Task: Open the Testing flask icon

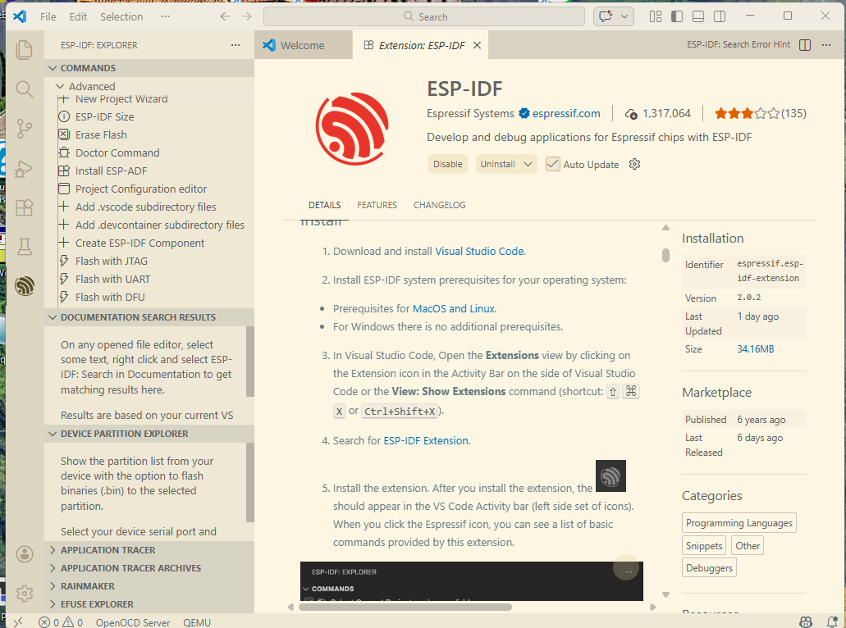Action: pos(25,247)
